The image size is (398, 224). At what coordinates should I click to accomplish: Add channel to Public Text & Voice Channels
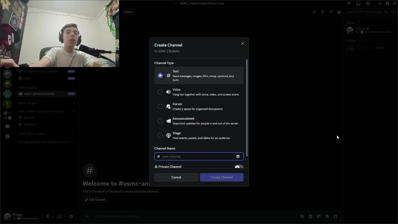(74, 111)
